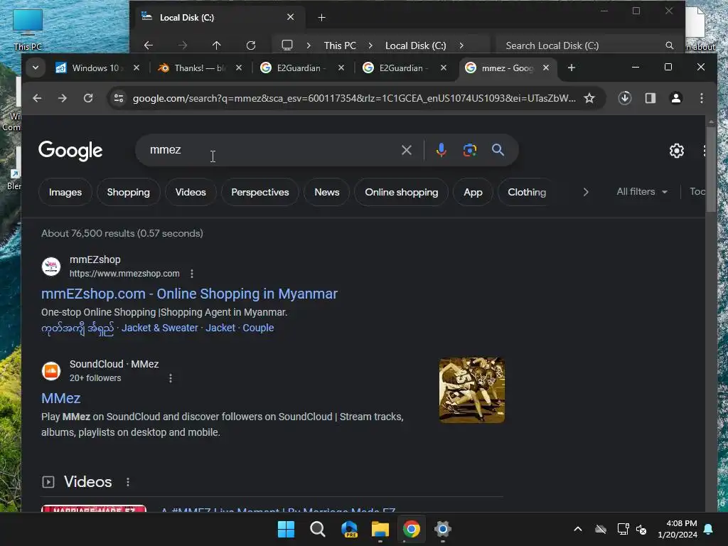Open more options for mmEZshop result

tap(192, 274)
